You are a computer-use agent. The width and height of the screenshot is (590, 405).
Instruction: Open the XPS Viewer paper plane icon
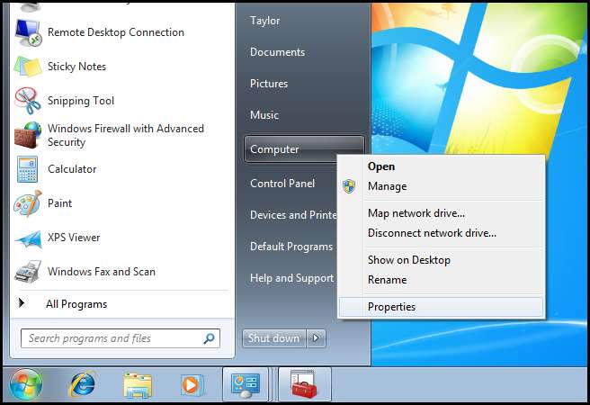click(28, 238)
